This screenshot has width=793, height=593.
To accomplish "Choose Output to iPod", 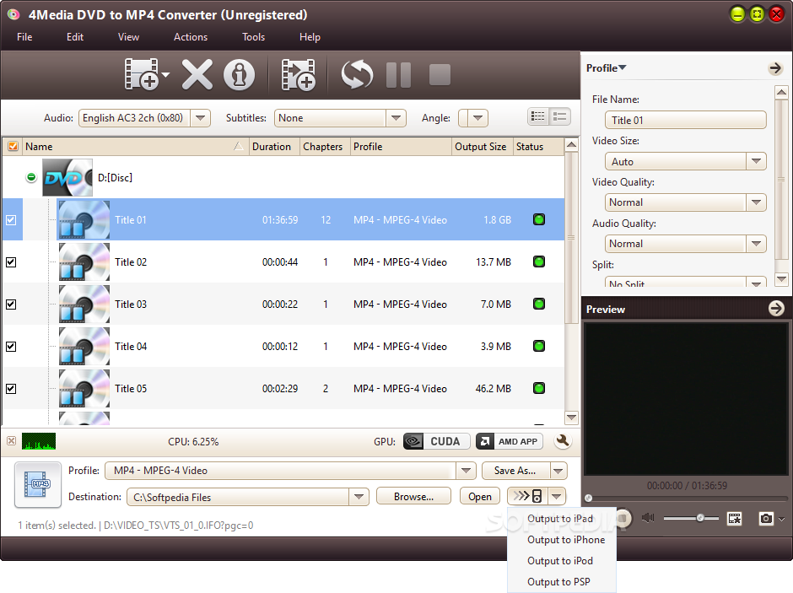I will point(562,561).
